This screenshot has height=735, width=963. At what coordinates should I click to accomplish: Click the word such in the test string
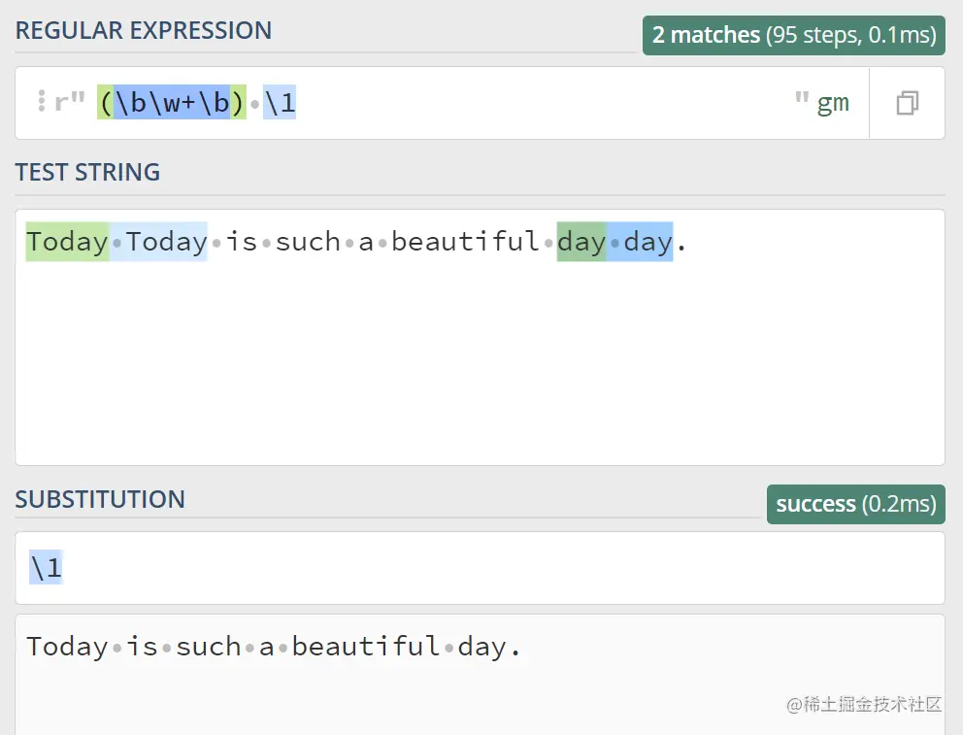tap(308, 241)
